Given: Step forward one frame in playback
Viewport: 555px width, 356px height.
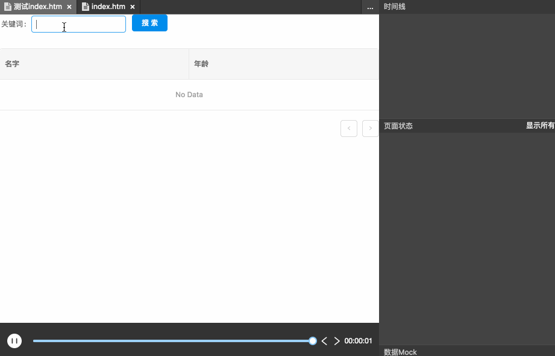Looking at the screenshot, I should tap(337, 341).
